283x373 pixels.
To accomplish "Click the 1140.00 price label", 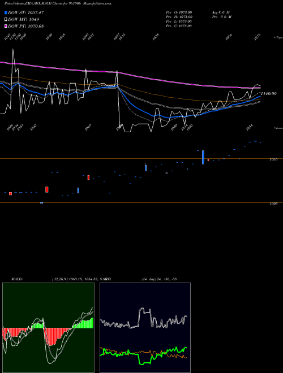I will pos(269,94).
